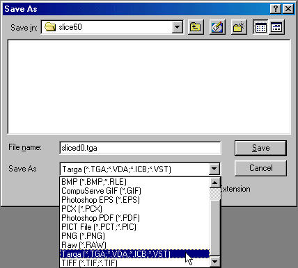Pick PNG format from the list

(x=134, y=236)
